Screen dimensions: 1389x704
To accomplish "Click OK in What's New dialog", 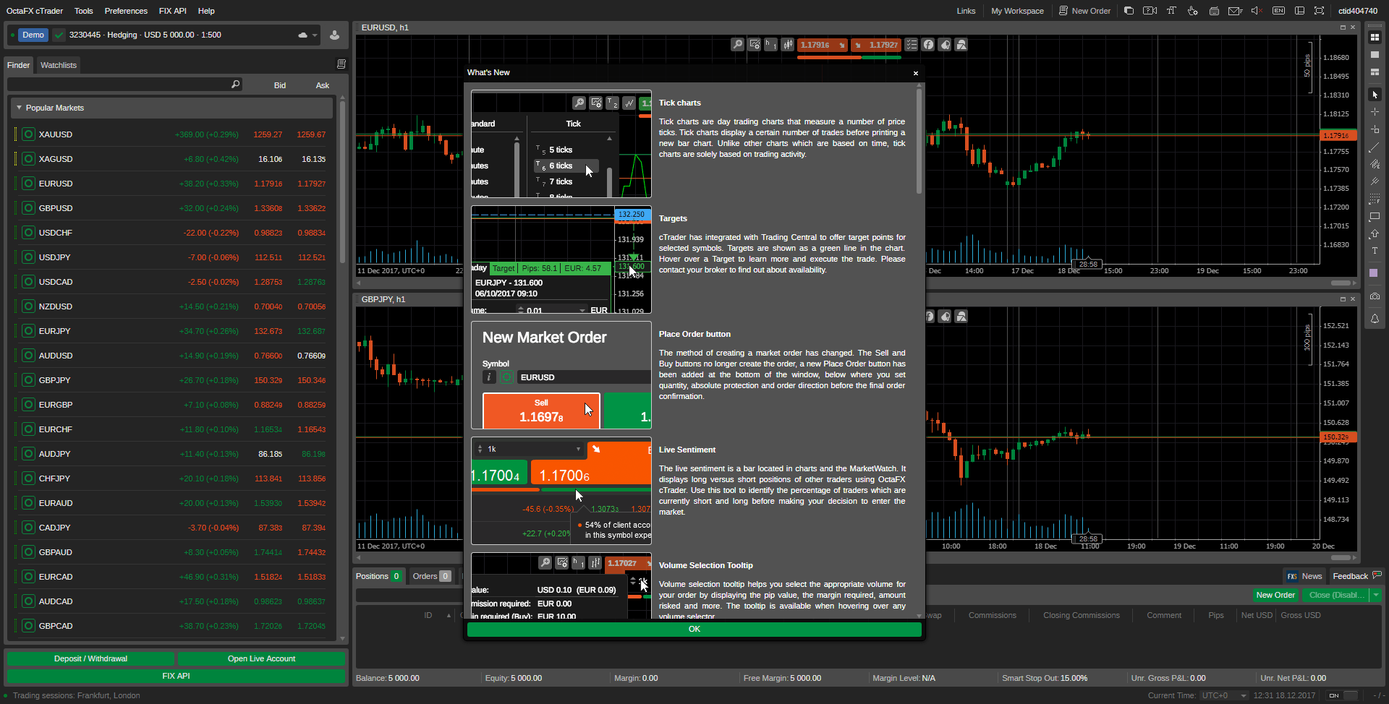I will 694,629.
